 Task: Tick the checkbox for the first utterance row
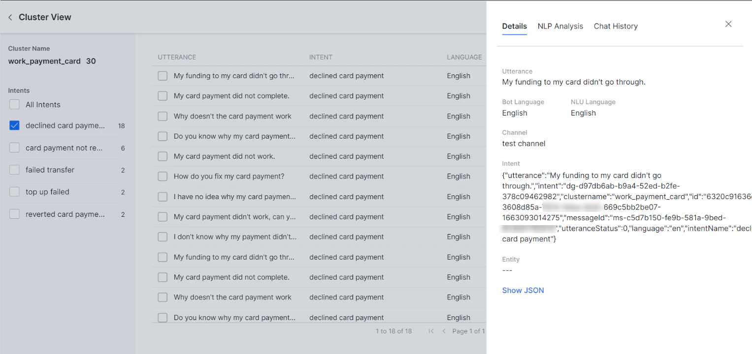(x=163, y=76)
